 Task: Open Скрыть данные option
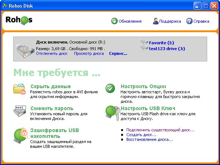pyautogui.click(x=51, y=86)
